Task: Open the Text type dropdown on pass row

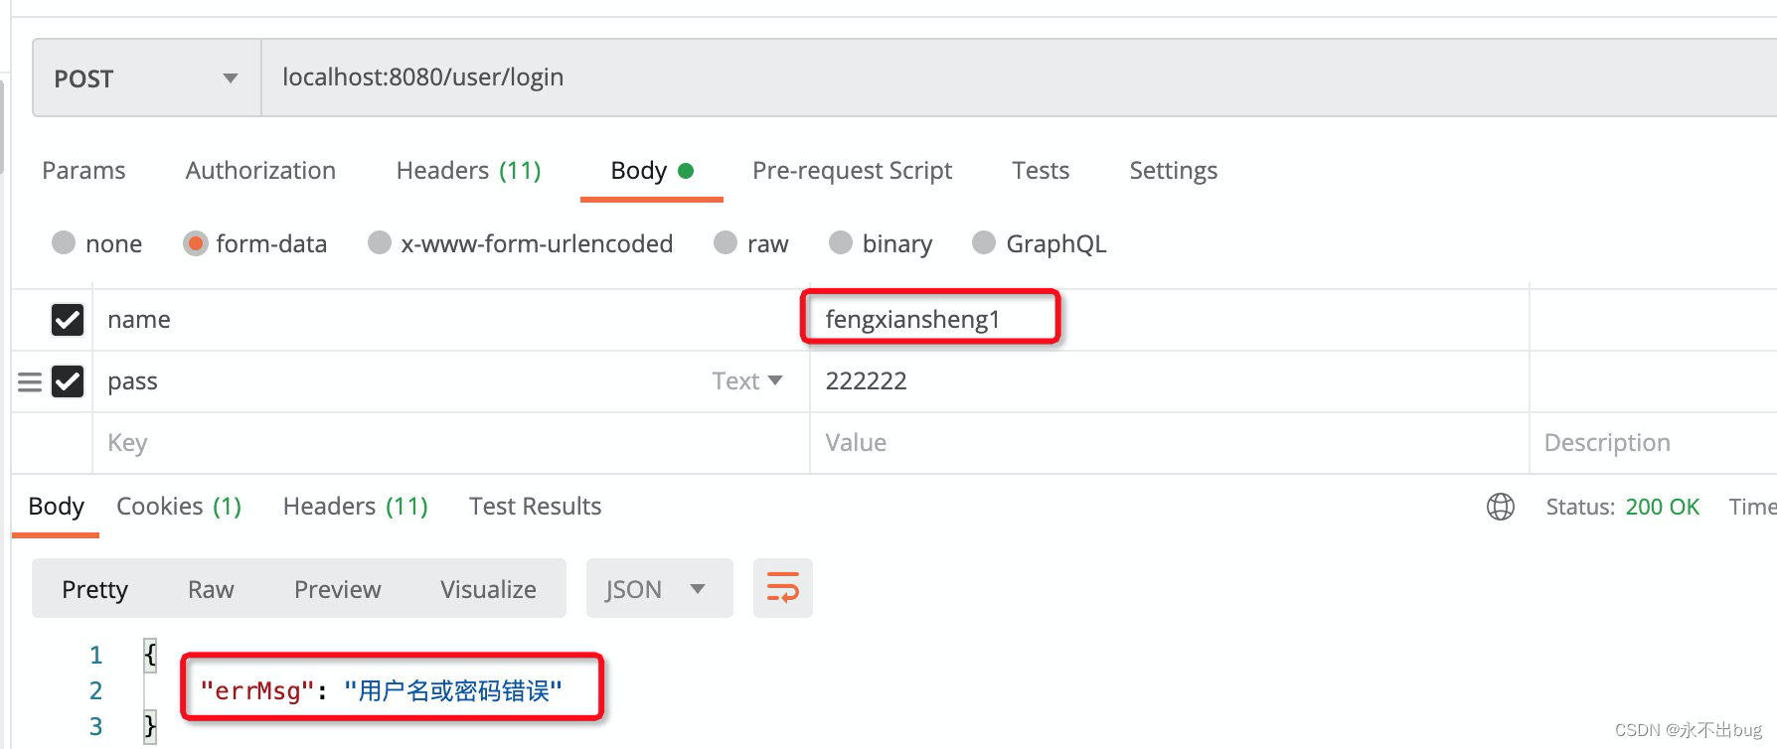Action: click(x=747, y=380)
